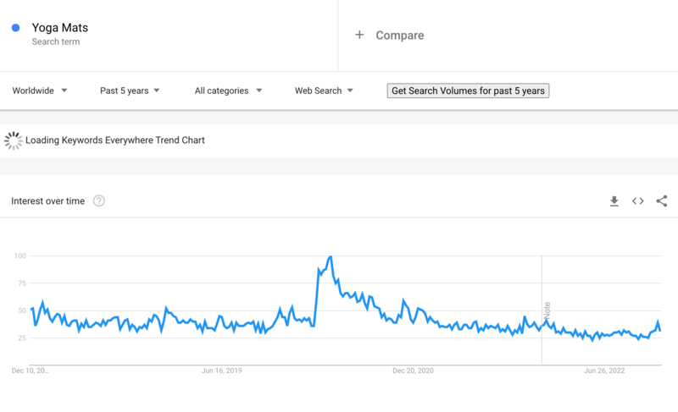The height and width of the screenshot is (412, 678).
Task: Click the Jun 26, 2022 axis label
Action: [x=605, y=371]
